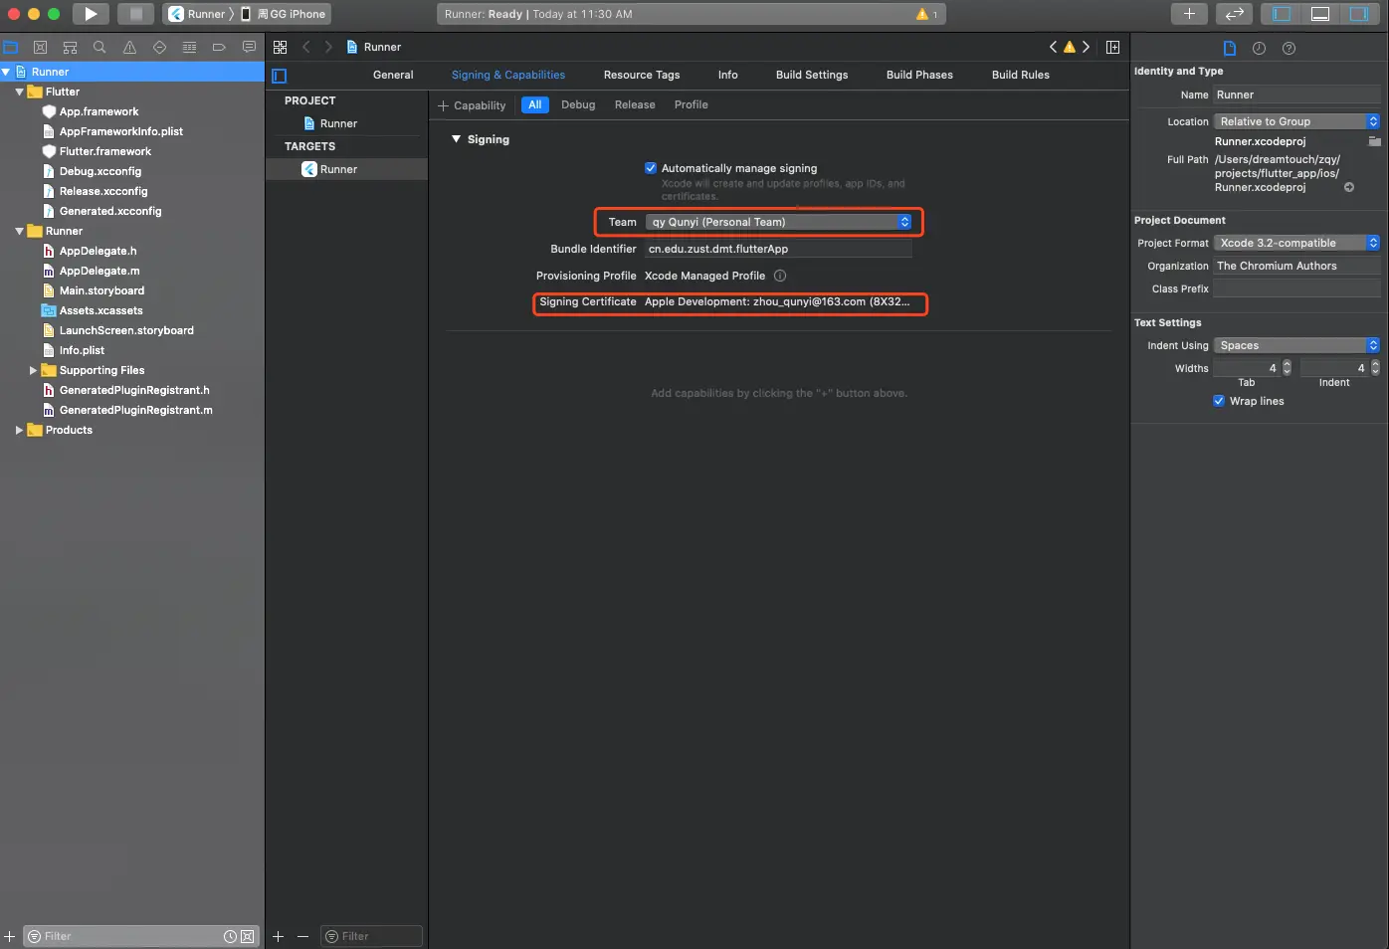Add an editor pane on the right
This screenshot has height=949, width=1389.
click(1112, 47)
